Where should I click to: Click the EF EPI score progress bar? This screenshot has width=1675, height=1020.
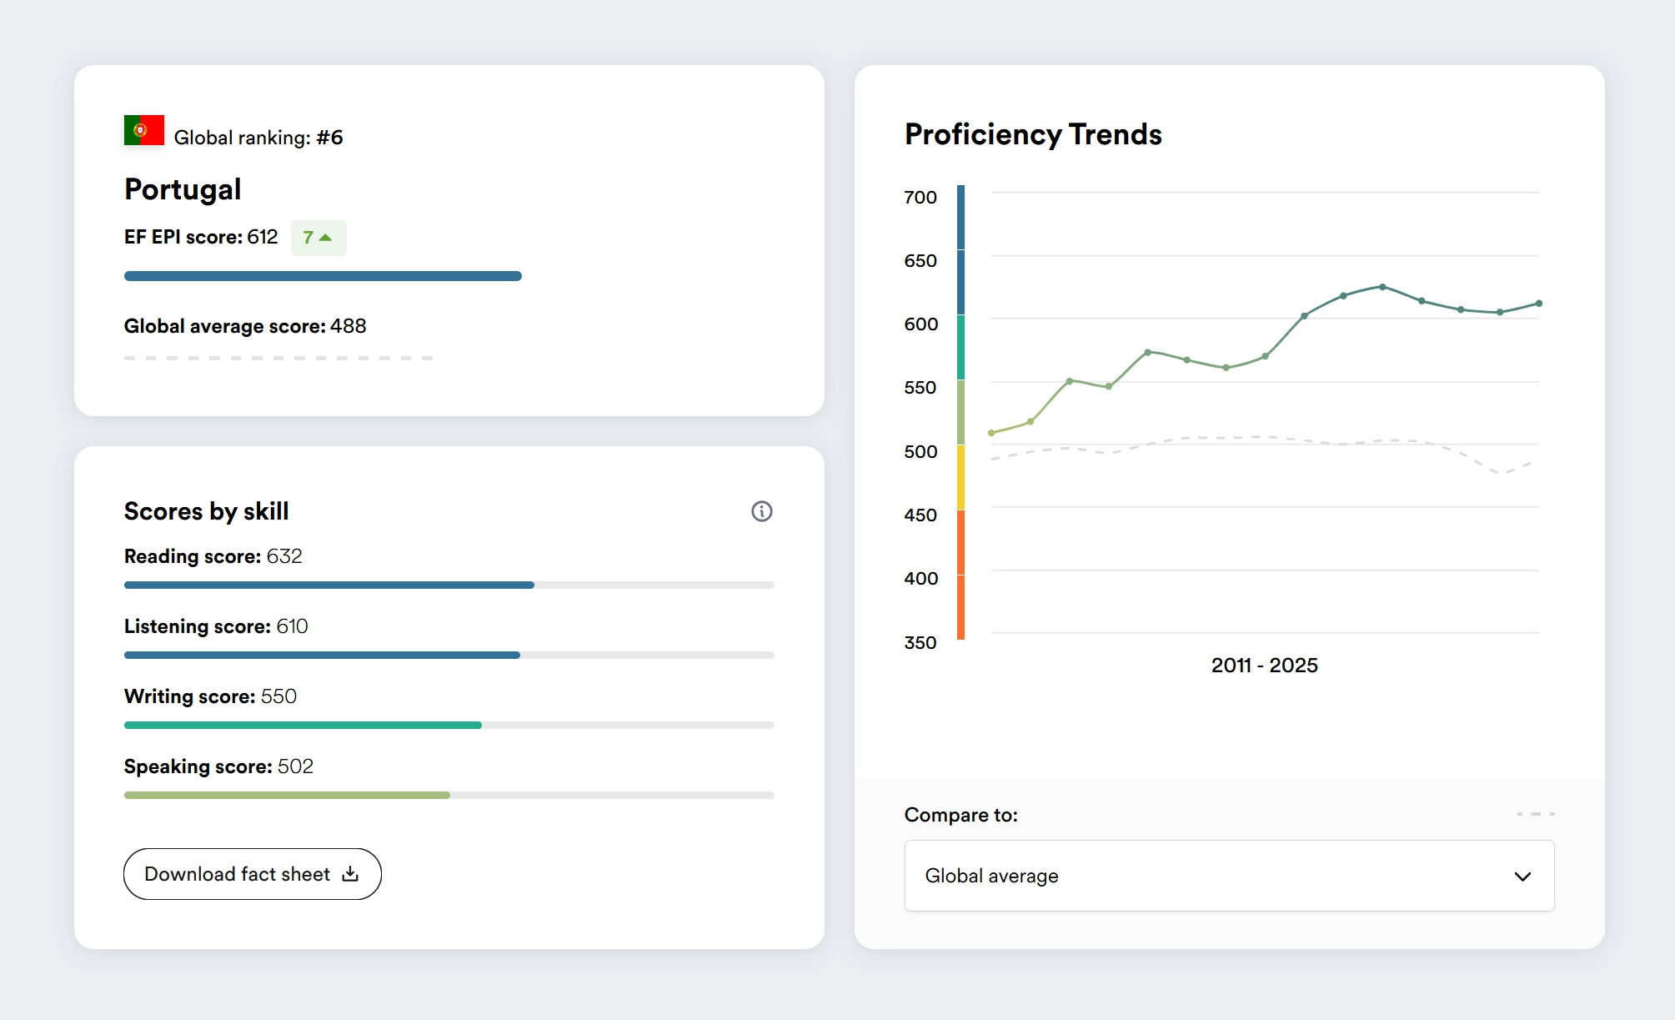coord(323,276)
